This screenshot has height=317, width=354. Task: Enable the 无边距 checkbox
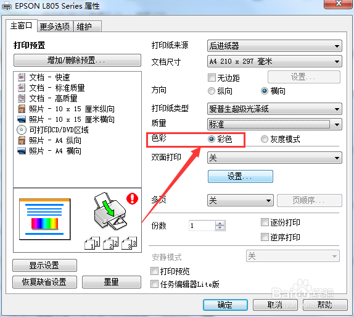pyautogui.click(x=212, y=78)
